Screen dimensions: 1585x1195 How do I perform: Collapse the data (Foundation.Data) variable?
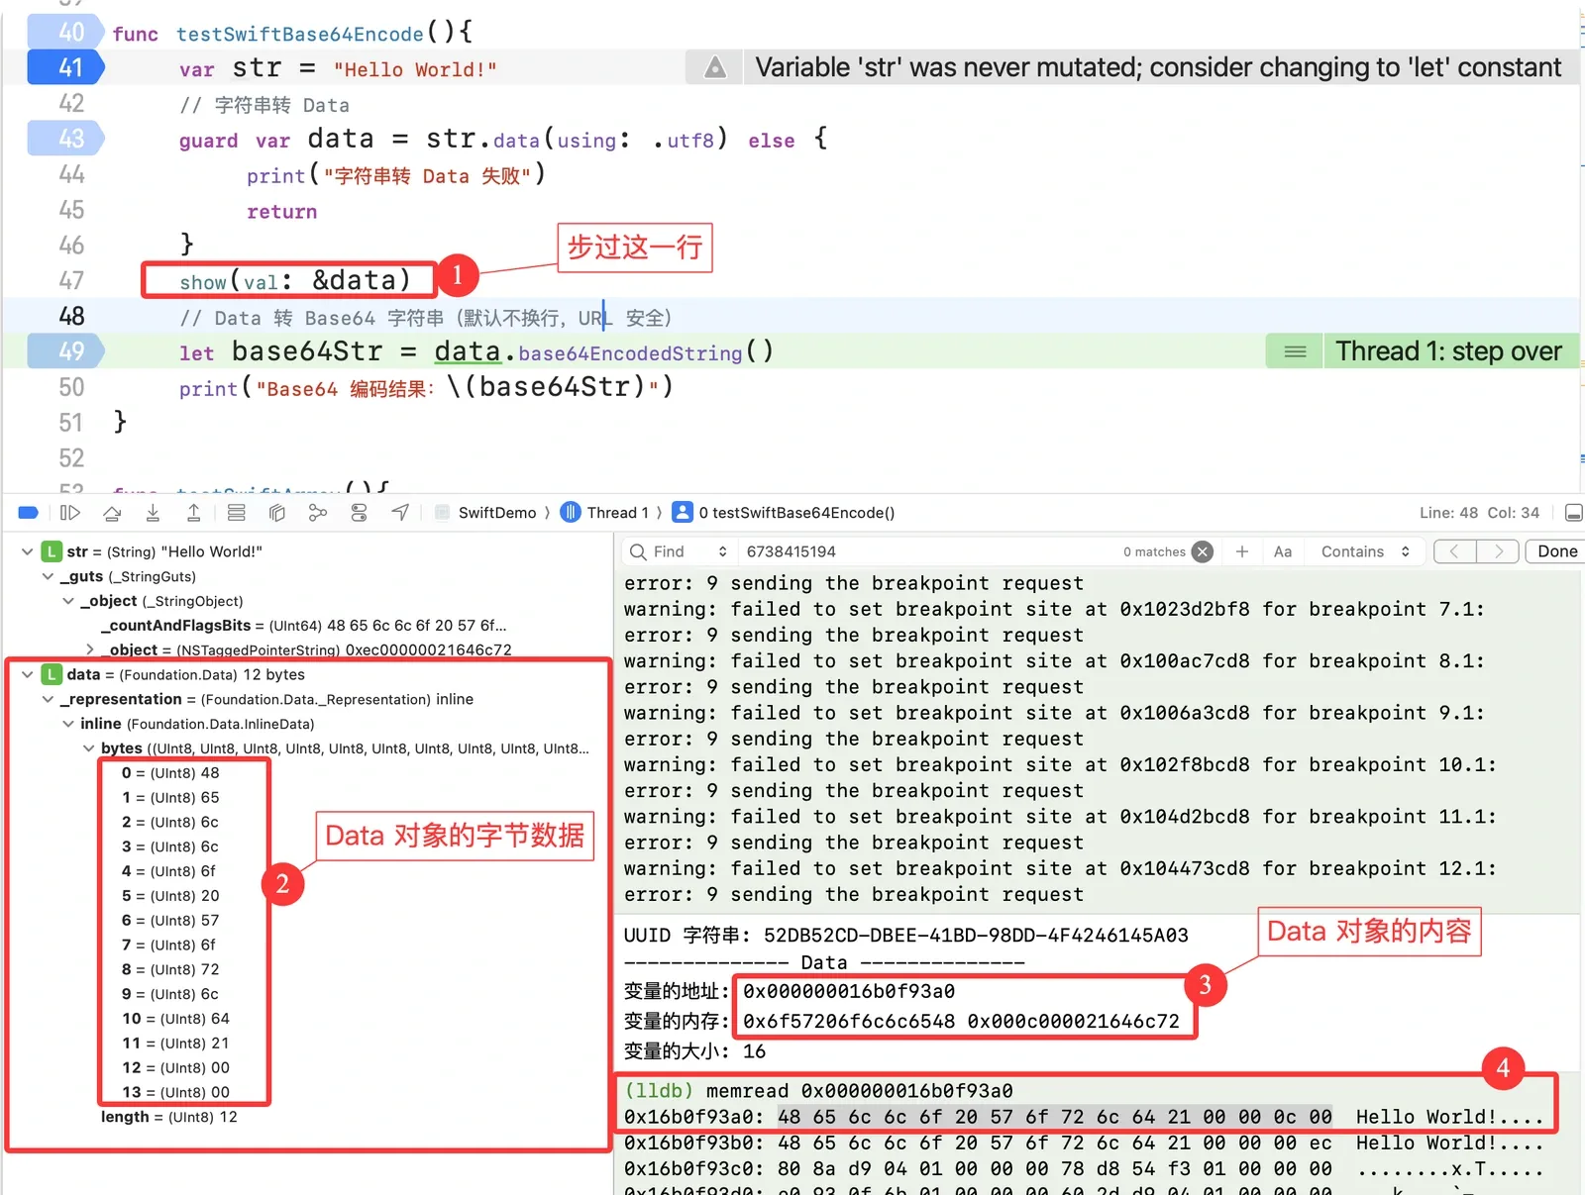click(27, 675)
